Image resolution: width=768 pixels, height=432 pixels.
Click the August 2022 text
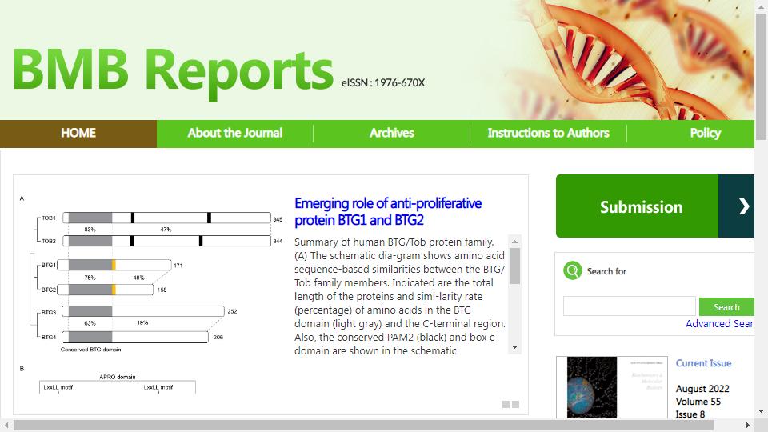point(702,389)
